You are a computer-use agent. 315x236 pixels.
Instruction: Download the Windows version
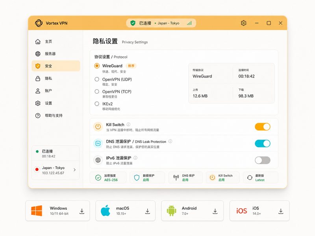tap(82, 211)
